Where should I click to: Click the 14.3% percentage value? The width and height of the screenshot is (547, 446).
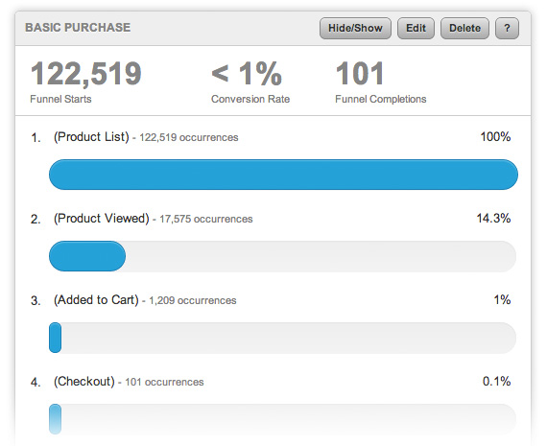pyautogui.click(x=493, y=219)
